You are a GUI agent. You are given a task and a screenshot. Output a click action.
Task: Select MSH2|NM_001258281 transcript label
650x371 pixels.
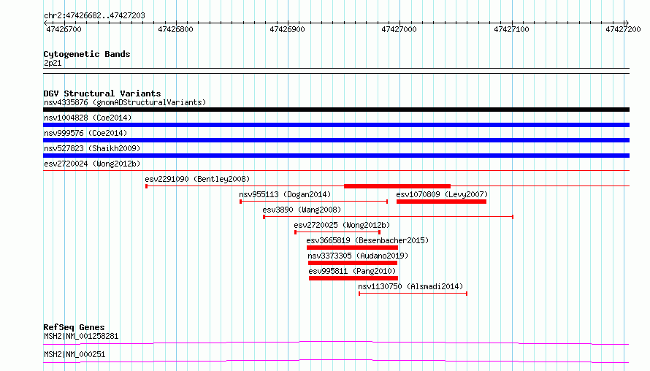(x=81, y=336)
